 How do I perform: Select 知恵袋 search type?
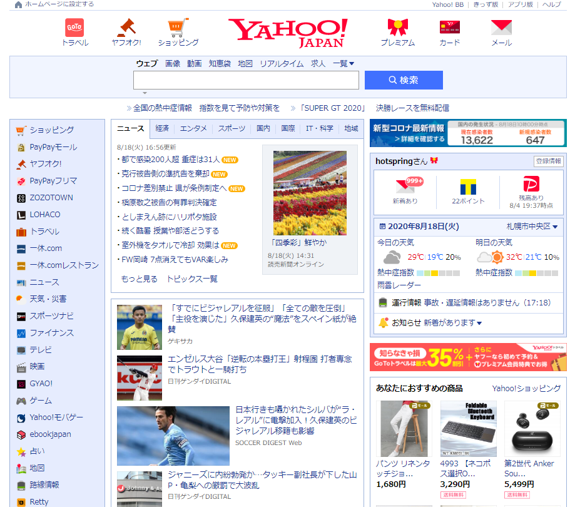coord(220,64)
